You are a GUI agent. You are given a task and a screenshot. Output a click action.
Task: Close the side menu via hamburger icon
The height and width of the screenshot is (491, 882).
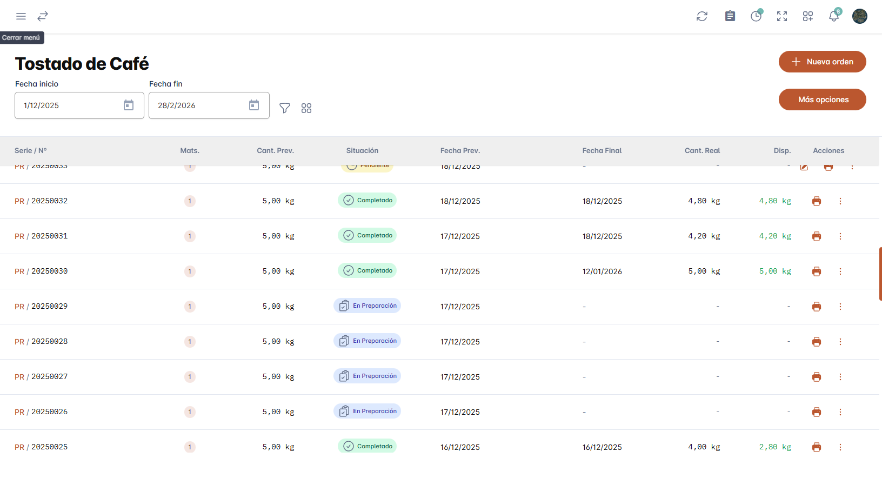[x=21, y=16]
